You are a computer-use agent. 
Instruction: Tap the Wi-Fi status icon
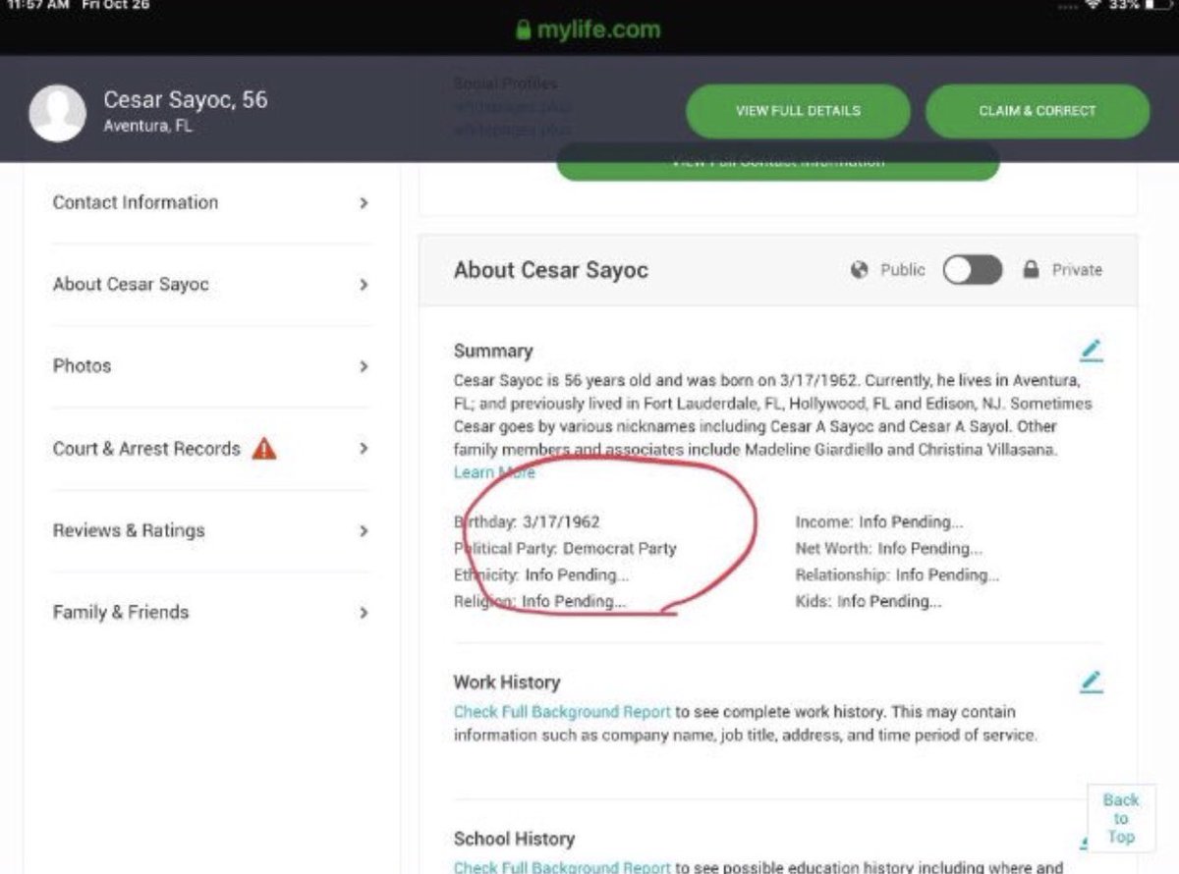[1094, 5]
